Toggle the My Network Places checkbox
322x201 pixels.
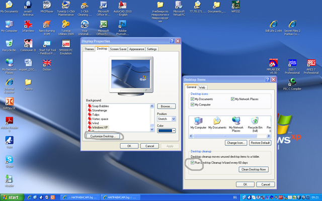[232, 99]
